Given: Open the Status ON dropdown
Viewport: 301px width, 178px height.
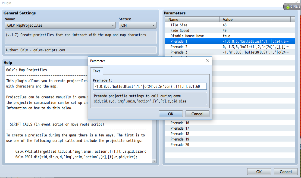Looking at the screenshot, I should [x=138, y=25].
